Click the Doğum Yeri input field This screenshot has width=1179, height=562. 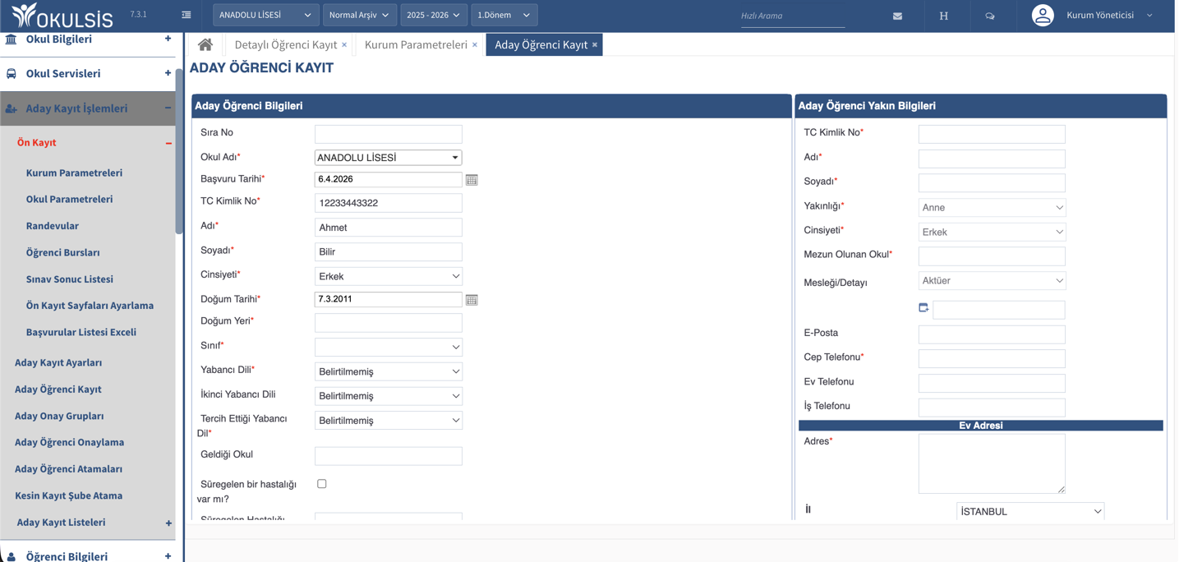tap(388, 323)
